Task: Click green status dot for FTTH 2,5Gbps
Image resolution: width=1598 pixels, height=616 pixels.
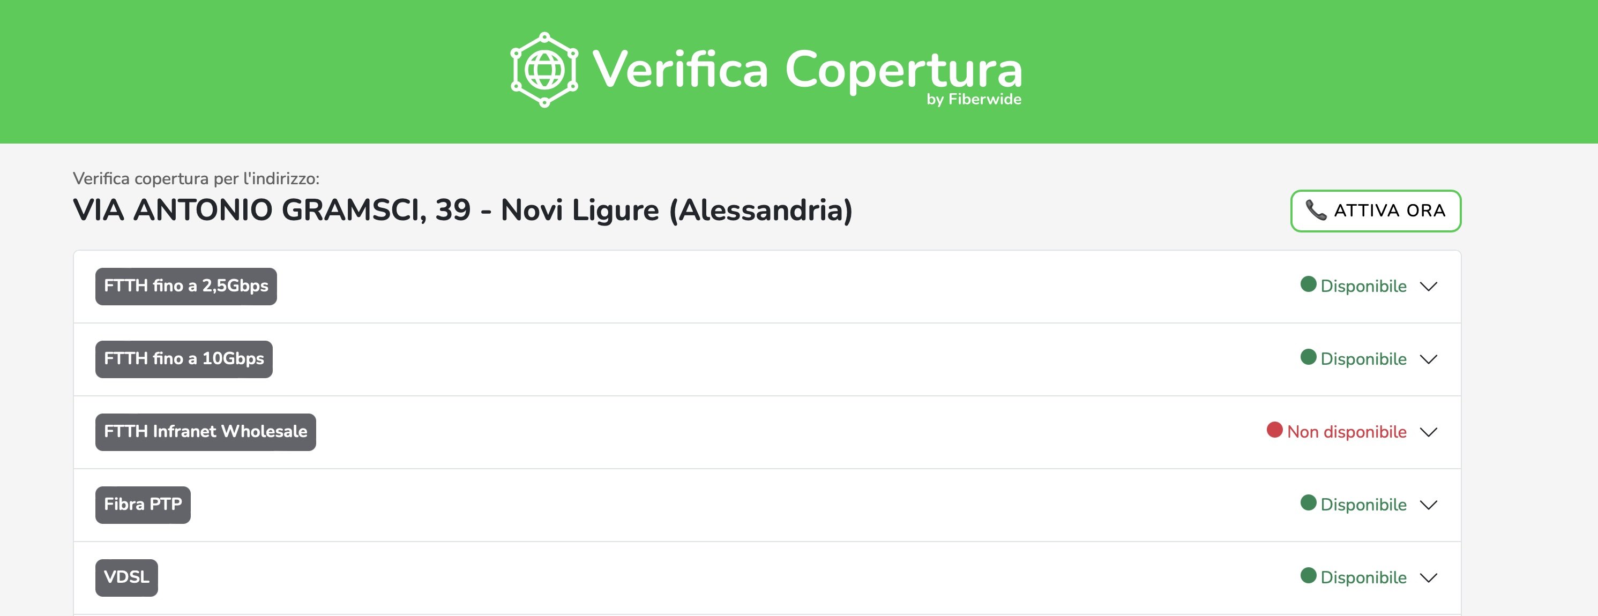Action: 1308,285
